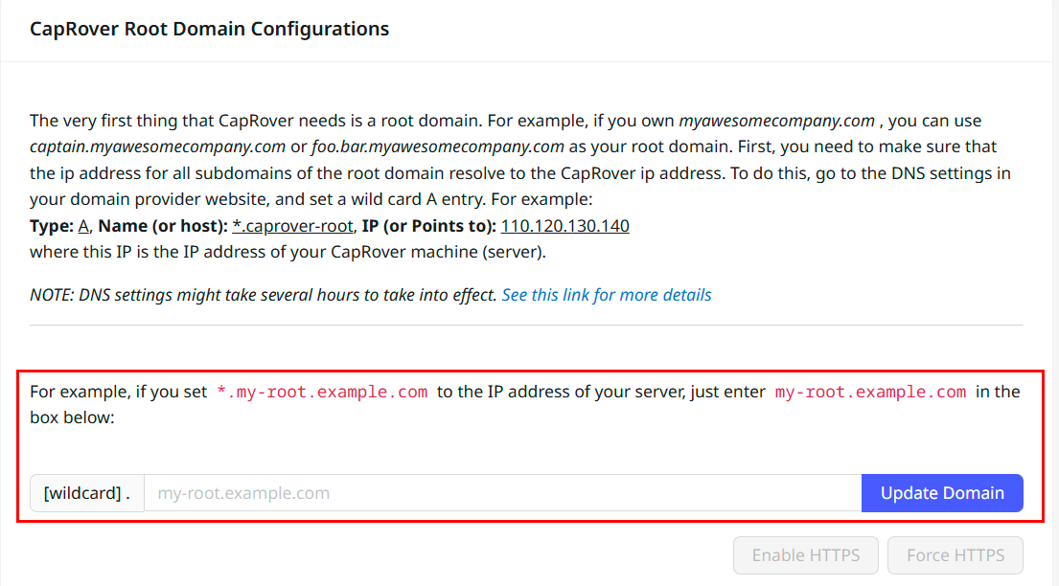
Task: Click the "box below:" instruction text
Action: [72, 418]
